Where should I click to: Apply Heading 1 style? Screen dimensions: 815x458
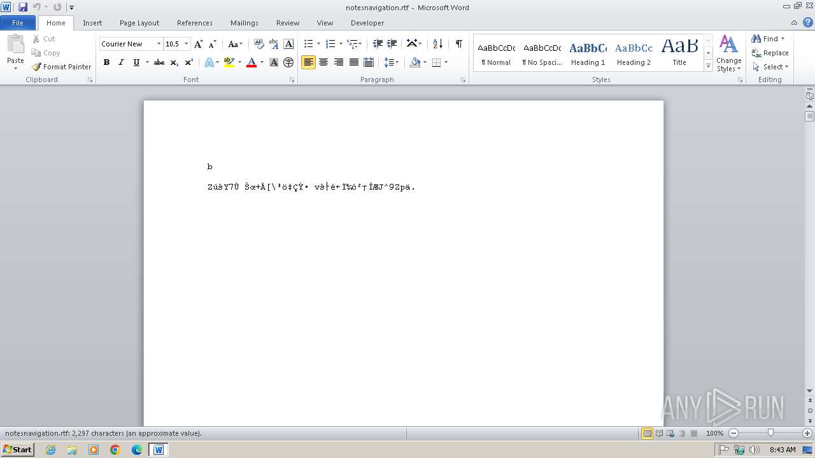coord(588,53)
